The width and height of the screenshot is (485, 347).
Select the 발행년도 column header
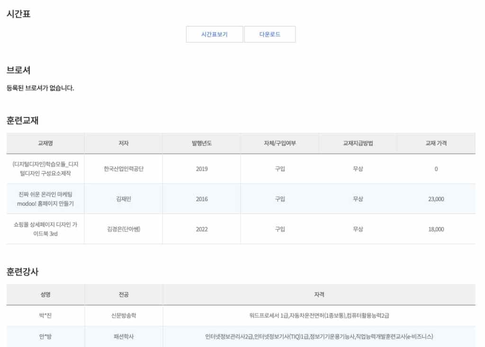(202, 143)
